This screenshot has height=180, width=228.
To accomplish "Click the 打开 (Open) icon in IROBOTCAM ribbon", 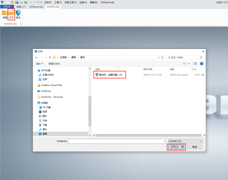I will point(12,13).
